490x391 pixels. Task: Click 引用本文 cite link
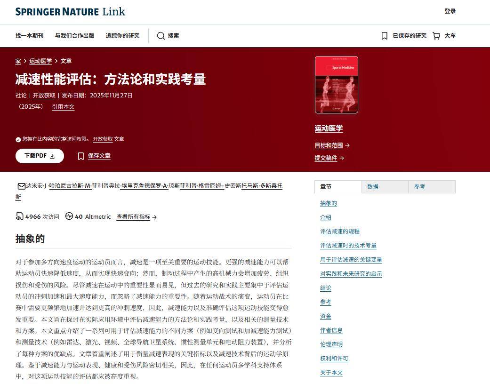[63, 107]
